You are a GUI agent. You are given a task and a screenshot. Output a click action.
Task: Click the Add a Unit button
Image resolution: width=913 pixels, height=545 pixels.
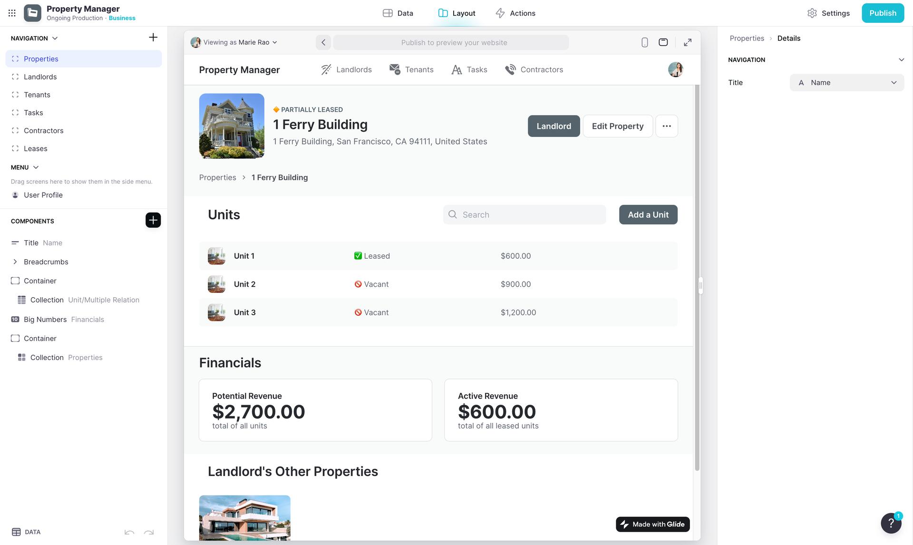point(648,215)
